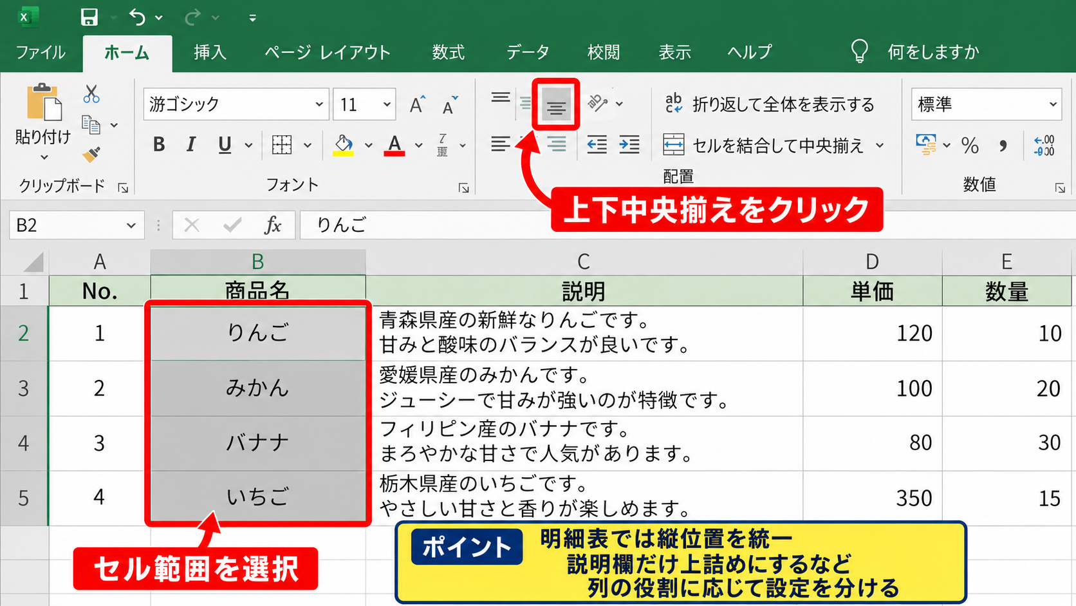Click the percent style icon

pyautogui.click(x=970, y=146)
